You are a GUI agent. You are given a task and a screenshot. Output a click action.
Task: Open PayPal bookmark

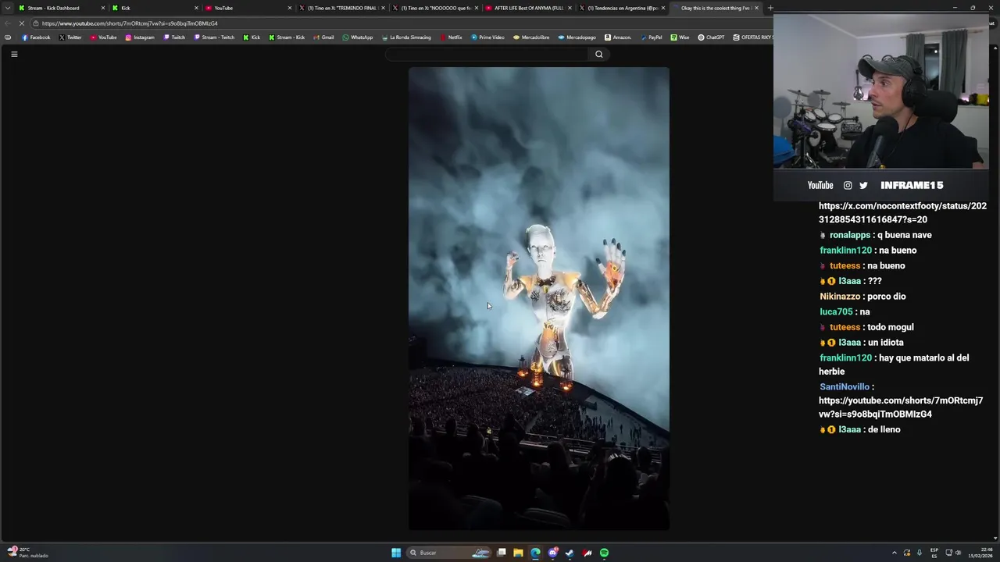pos(650,37)
